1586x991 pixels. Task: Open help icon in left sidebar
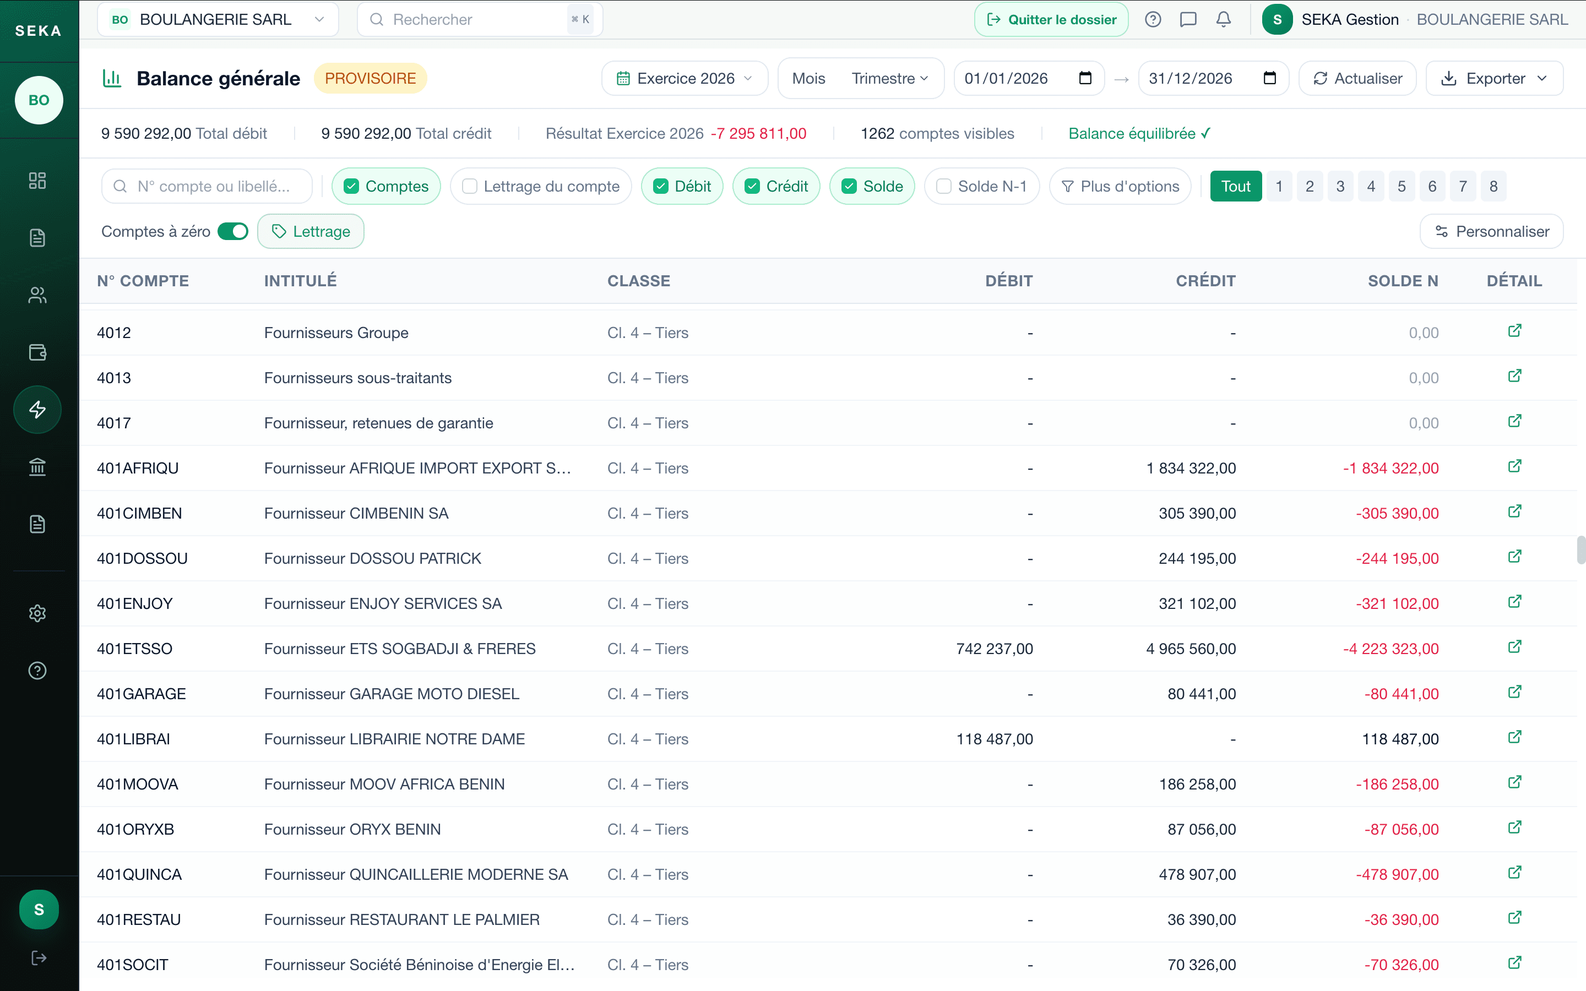[x=37, y=671]
